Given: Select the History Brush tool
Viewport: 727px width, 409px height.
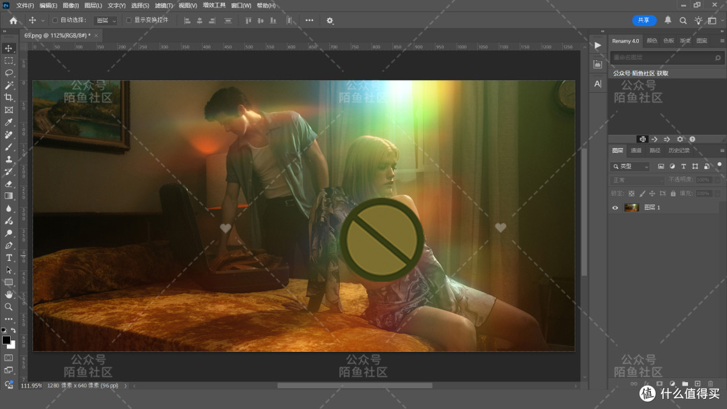Looking at the screenshot, I should click(x=8, y=172).
